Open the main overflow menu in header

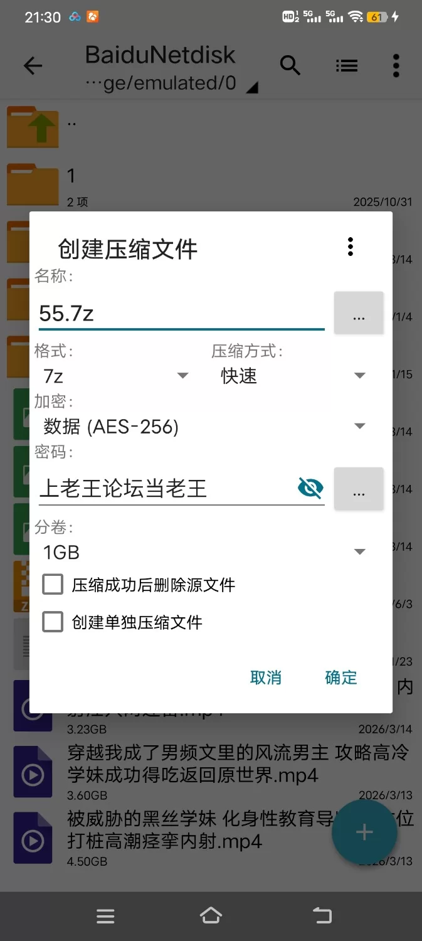tap(396, 65)
